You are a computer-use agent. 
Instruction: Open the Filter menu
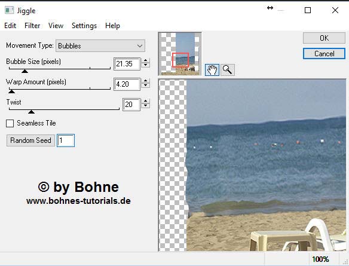pos(32,26)
